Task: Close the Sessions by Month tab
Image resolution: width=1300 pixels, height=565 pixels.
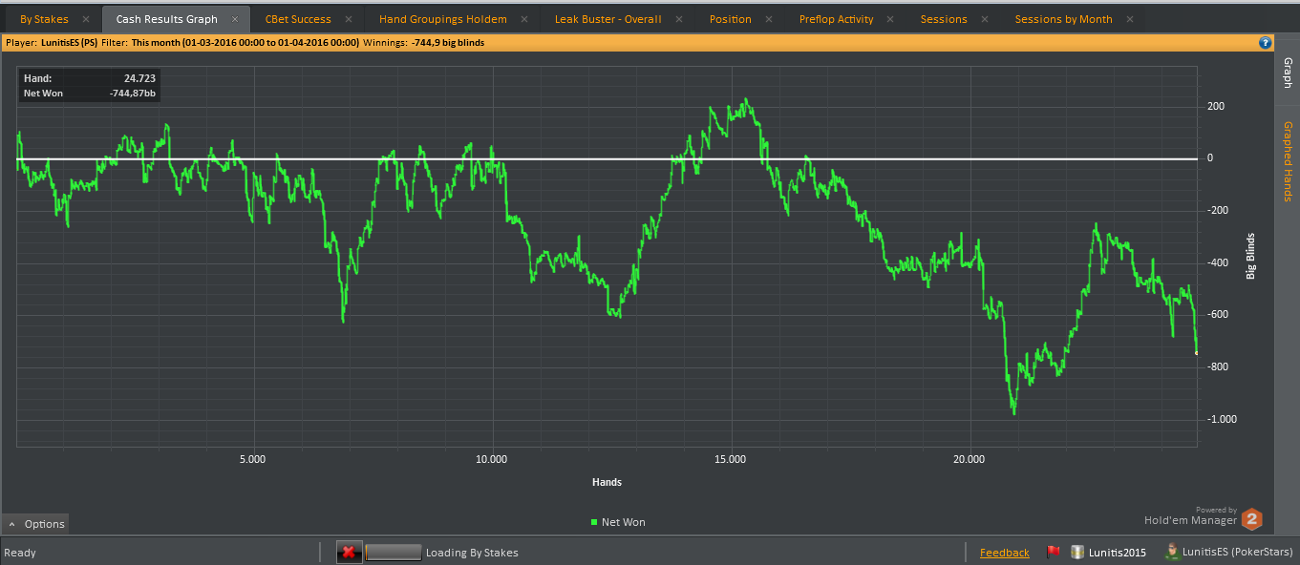Action: (1130, 19)
